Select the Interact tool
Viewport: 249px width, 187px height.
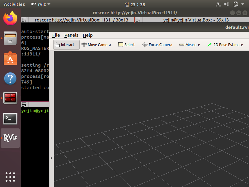66,45
